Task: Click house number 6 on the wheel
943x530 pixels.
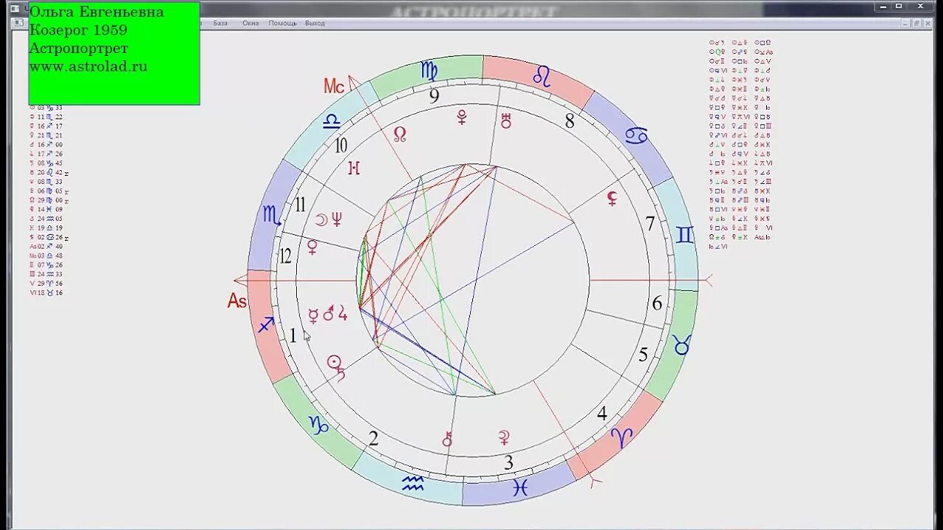Action: coord(657,303)
